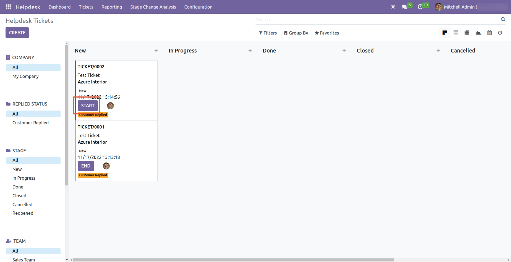Click the kanban horizontal scrollbar
The height and width of the screenshot is (262, 511).
pos(234,260)
